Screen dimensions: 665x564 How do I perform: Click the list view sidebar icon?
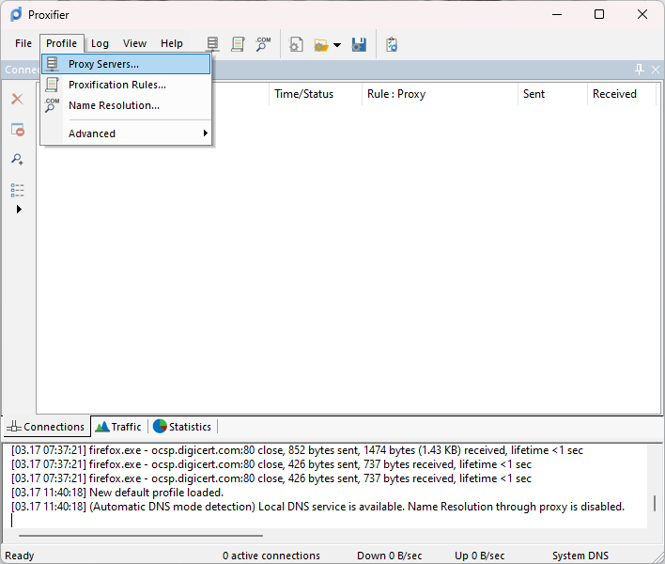point(18,190)
